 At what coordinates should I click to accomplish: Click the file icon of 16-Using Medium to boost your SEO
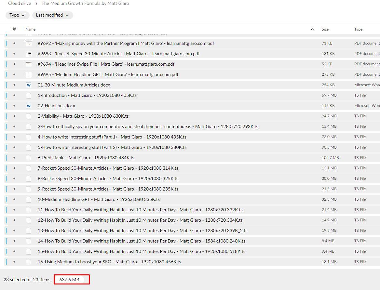(29, 262)
